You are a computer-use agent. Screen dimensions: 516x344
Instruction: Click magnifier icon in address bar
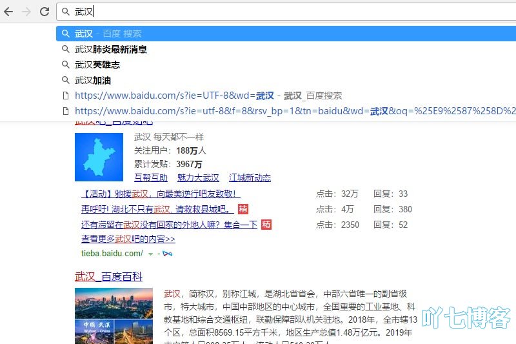[66, 12]
